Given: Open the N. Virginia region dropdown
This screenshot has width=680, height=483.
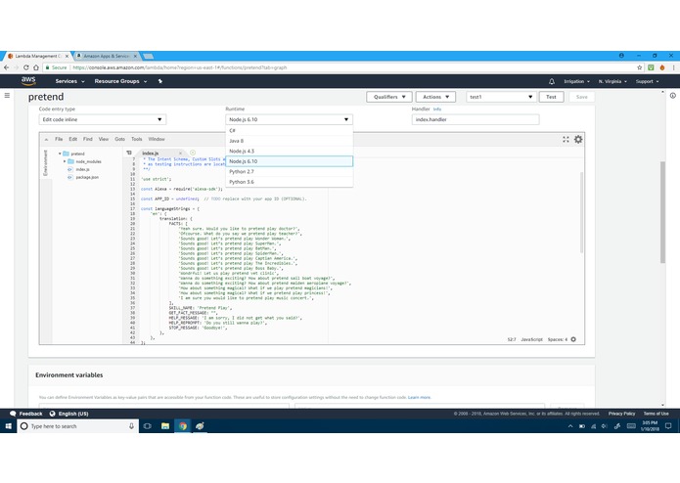Looking at the screenshot, I should 612,81.
